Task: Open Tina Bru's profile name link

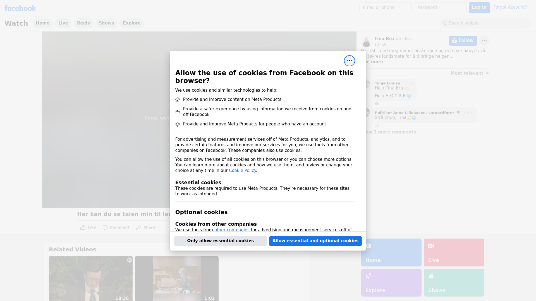Action: click(x=384, y=39)
